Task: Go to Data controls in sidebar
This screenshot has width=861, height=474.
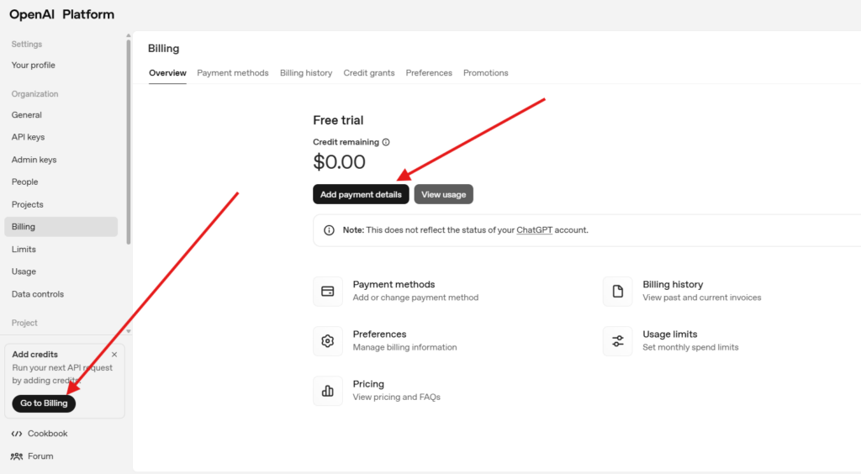Action: pos(38,294)
